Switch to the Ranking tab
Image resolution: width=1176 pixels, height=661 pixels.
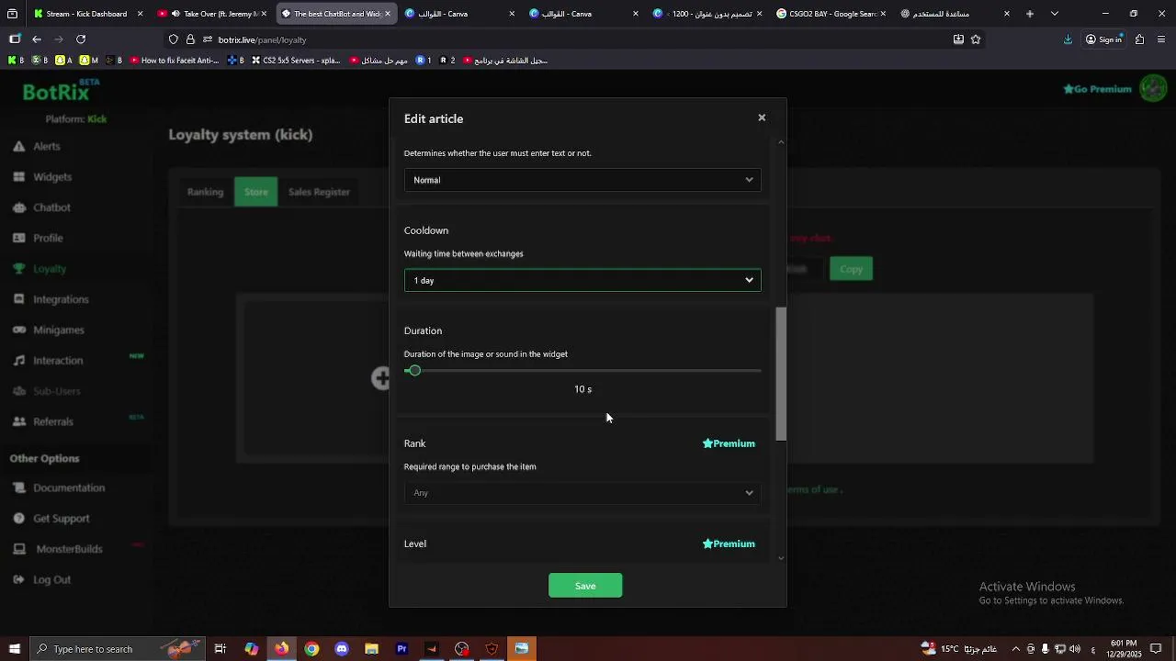(205, 192)
